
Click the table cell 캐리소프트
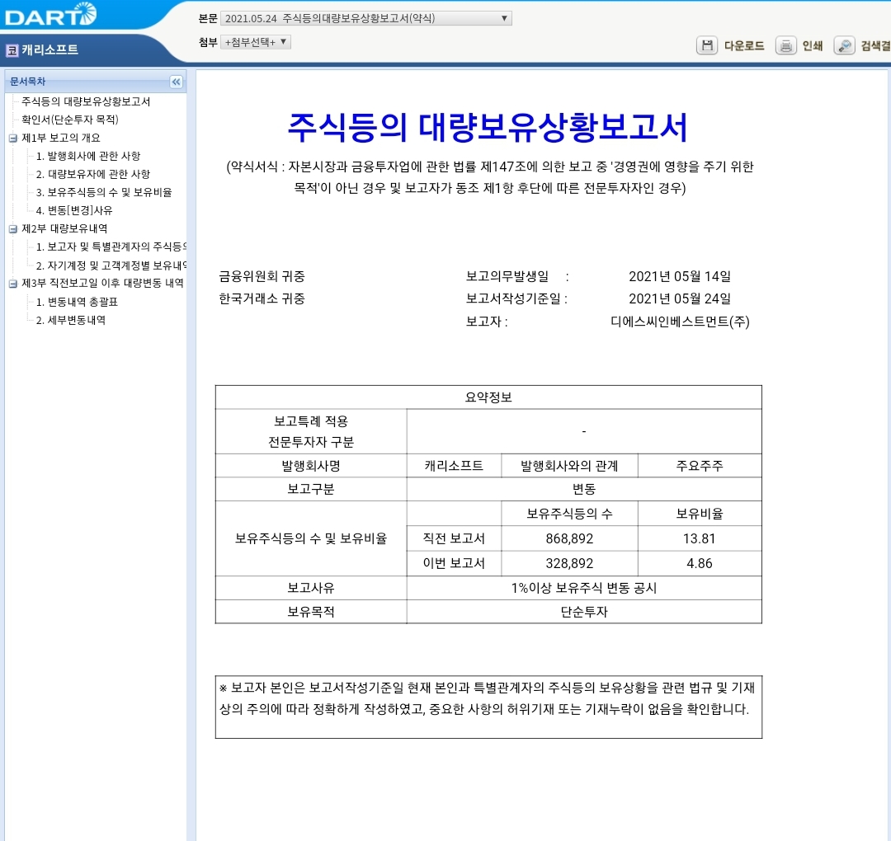point(454,466)
